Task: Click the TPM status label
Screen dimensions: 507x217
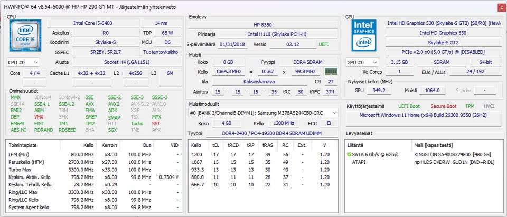Action: 470,106
